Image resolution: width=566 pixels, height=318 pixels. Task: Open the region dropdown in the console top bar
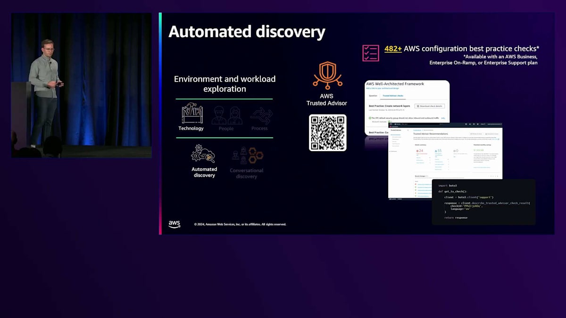click(483, 124)
